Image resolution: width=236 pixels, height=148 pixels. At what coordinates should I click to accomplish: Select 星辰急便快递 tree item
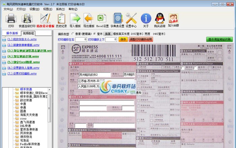tap(29, 129)
